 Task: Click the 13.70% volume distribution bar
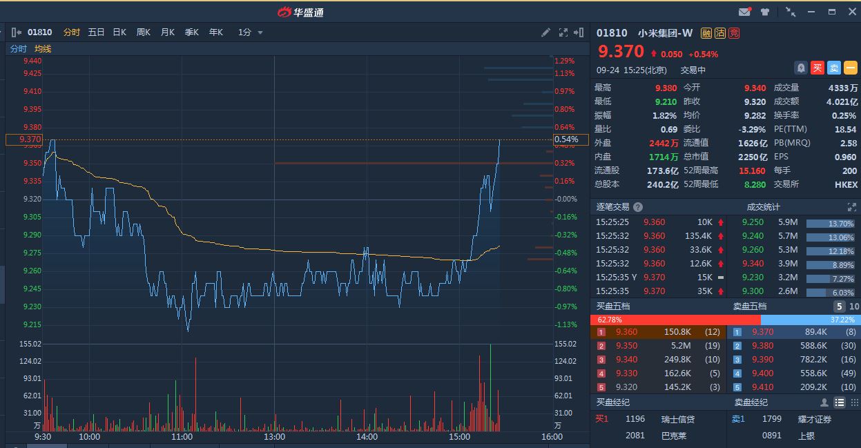[x=831, y=224]
